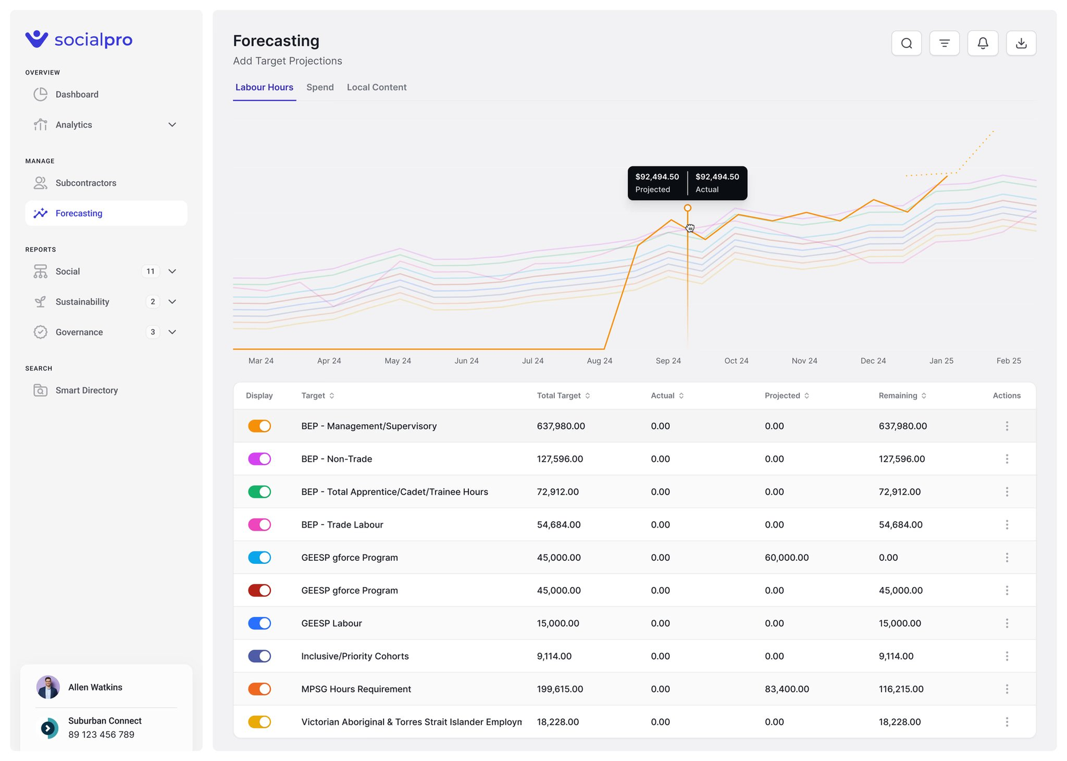Click MPSG projected value 83,400.00
1067x761 pixels.
tap(787, 689)
